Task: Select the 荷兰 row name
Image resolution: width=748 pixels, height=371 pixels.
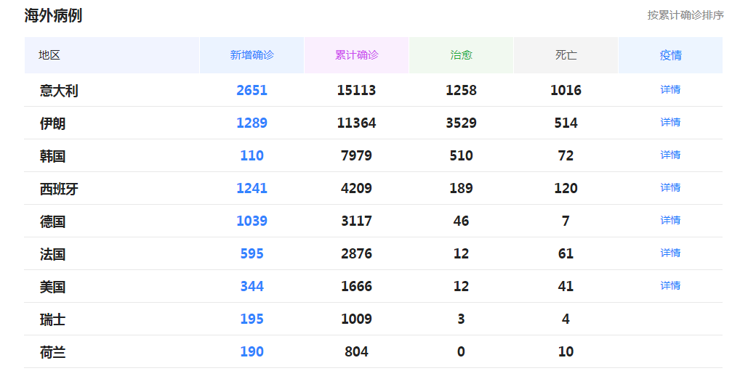Action: [x=52, y=352]
